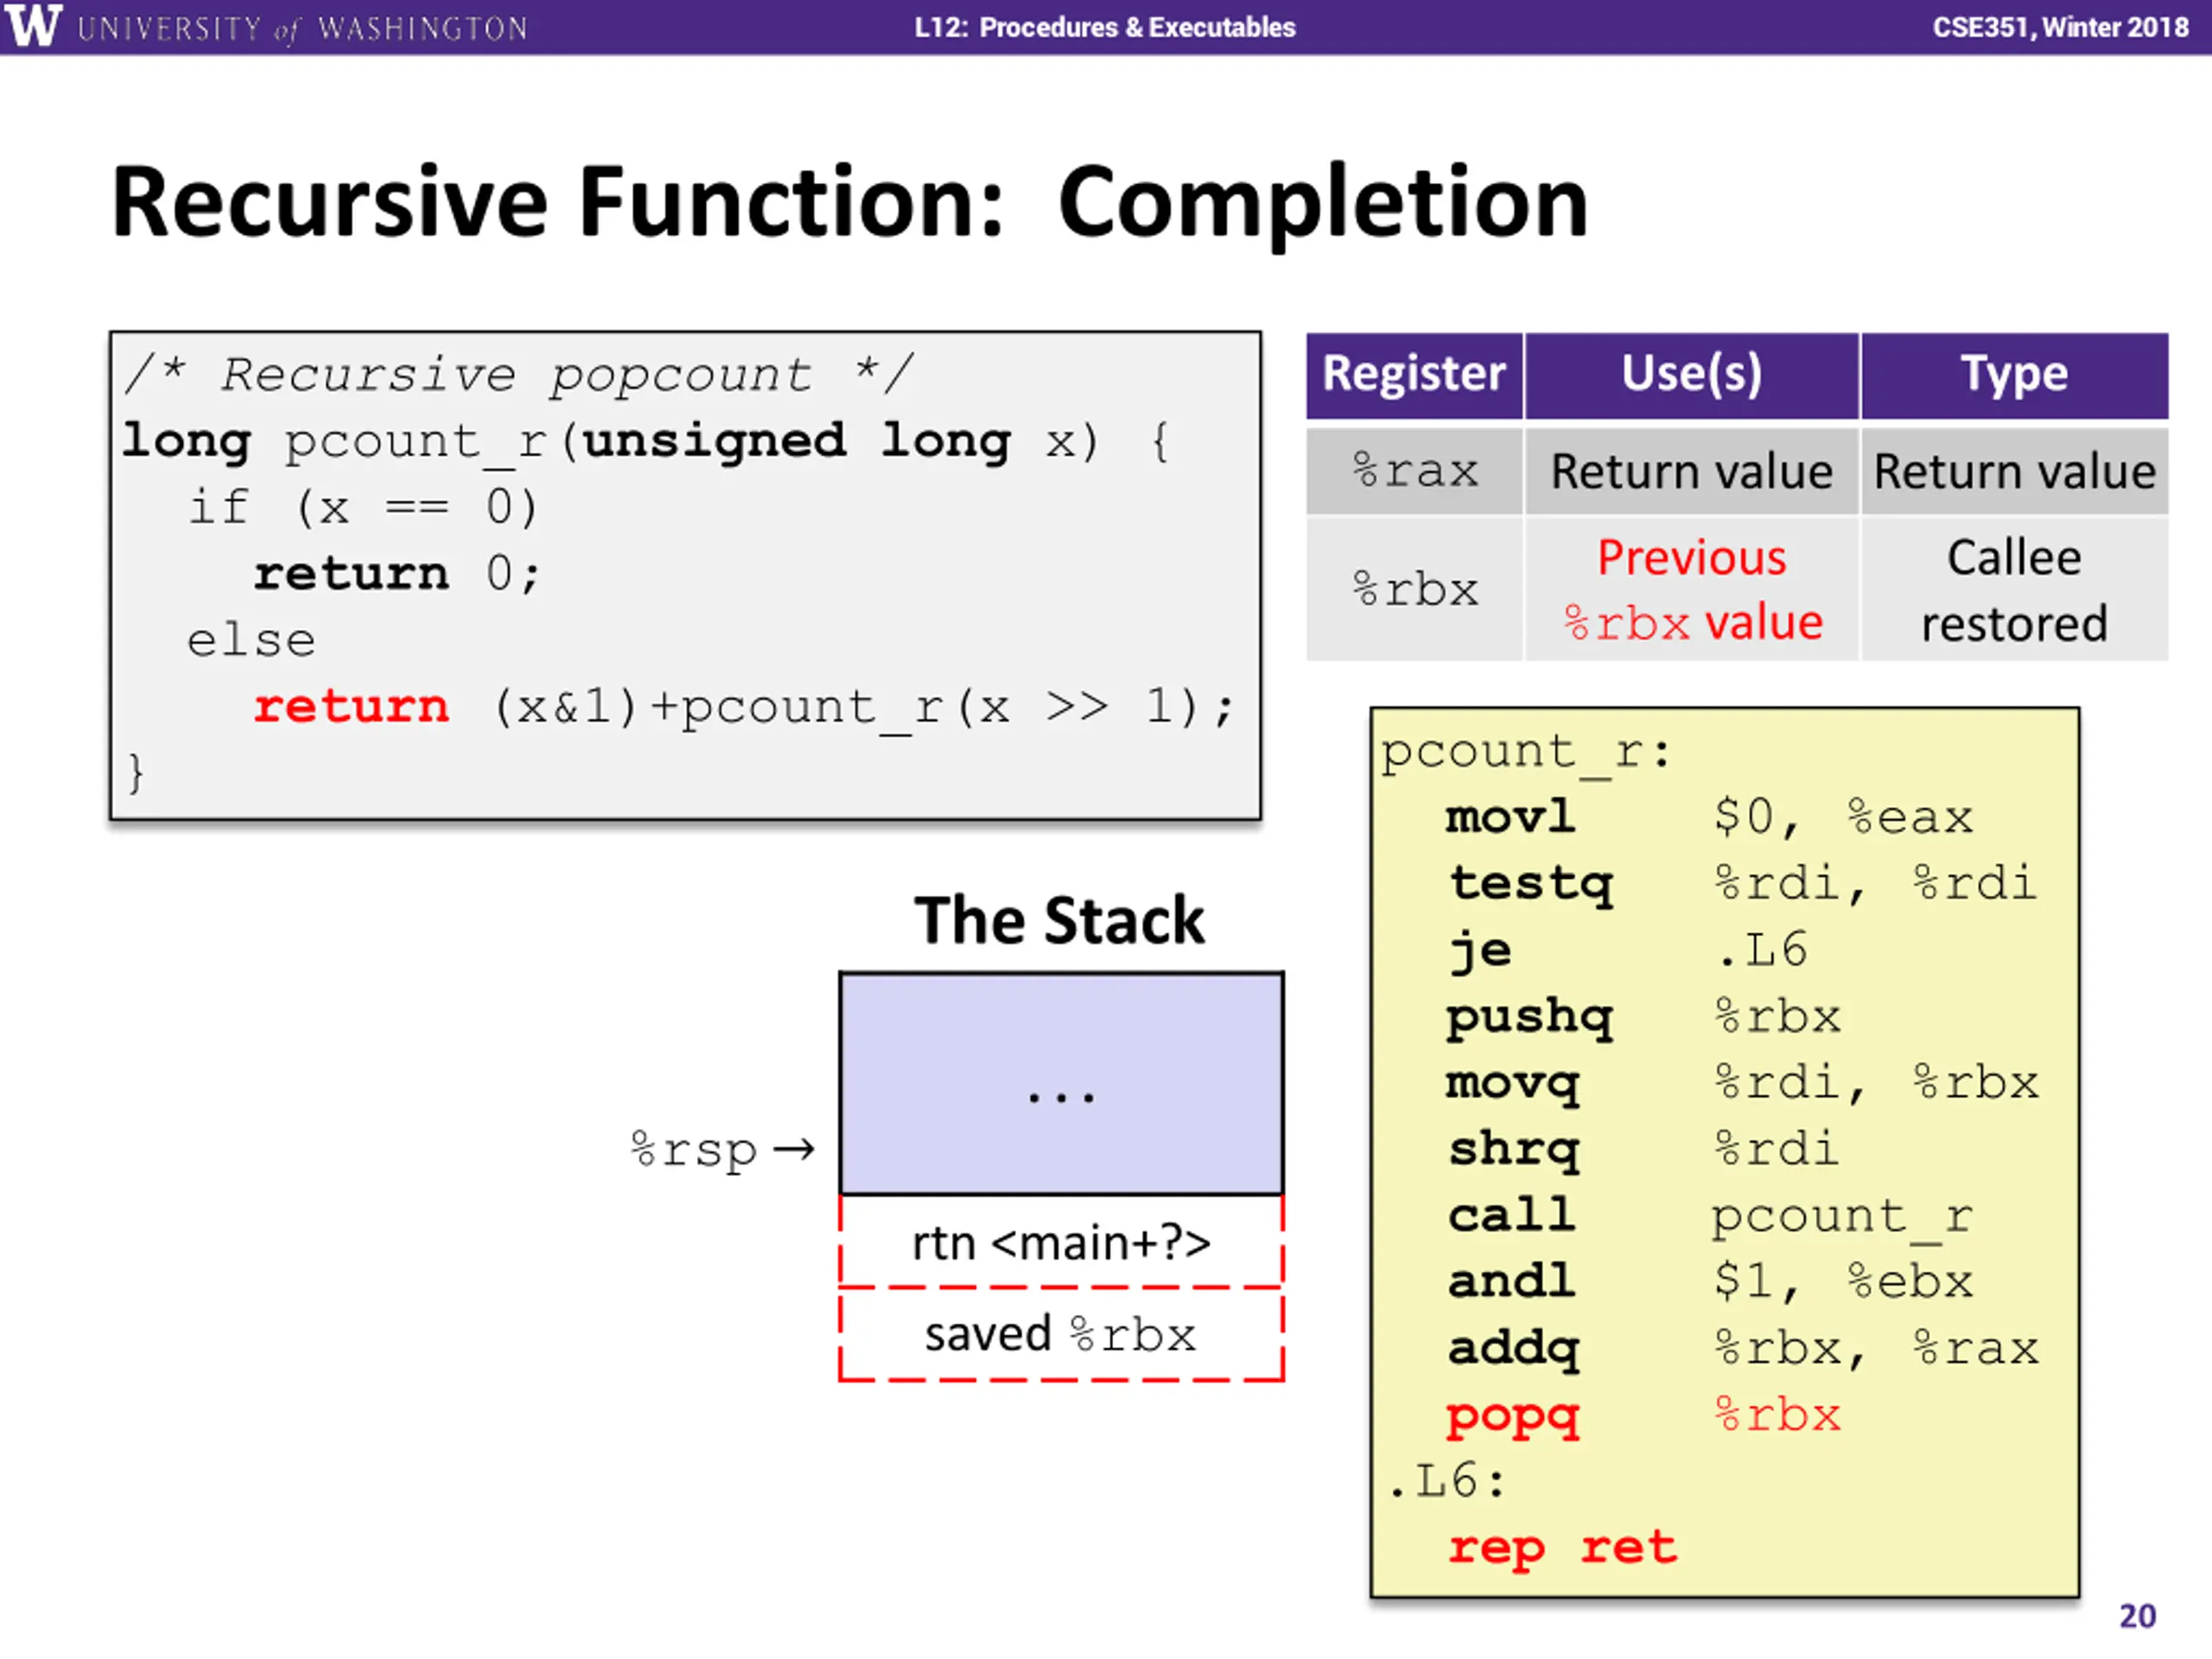Click the 'long pcount_r(unsigned long x)' function signature
Viewport: 2212px width, 1659px height.
point(610,441)
